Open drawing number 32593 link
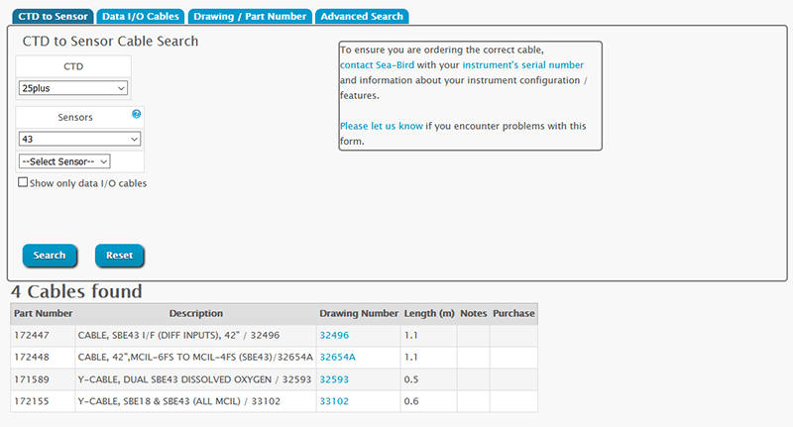 click(x=334, y=379)
